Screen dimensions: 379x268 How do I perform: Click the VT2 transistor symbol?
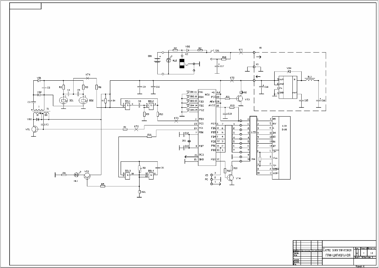87,176
